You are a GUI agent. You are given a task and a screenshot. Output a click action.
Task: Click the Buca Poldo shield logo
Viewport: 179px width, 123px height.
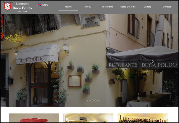8,6
